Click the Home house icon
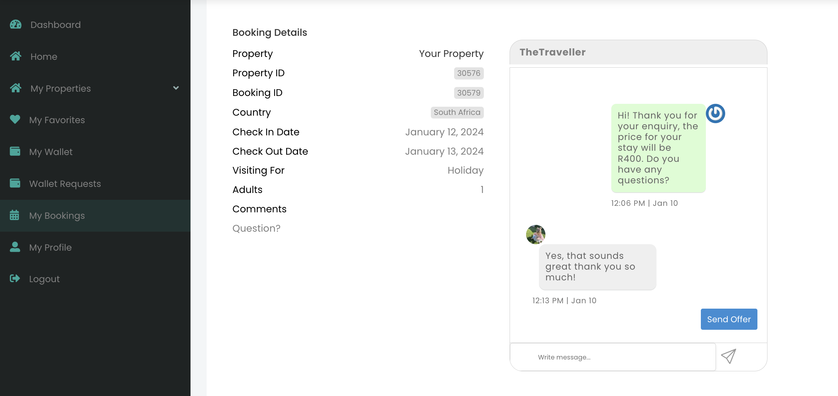This screenshot has width=838, height=396. tap(15, 56)
